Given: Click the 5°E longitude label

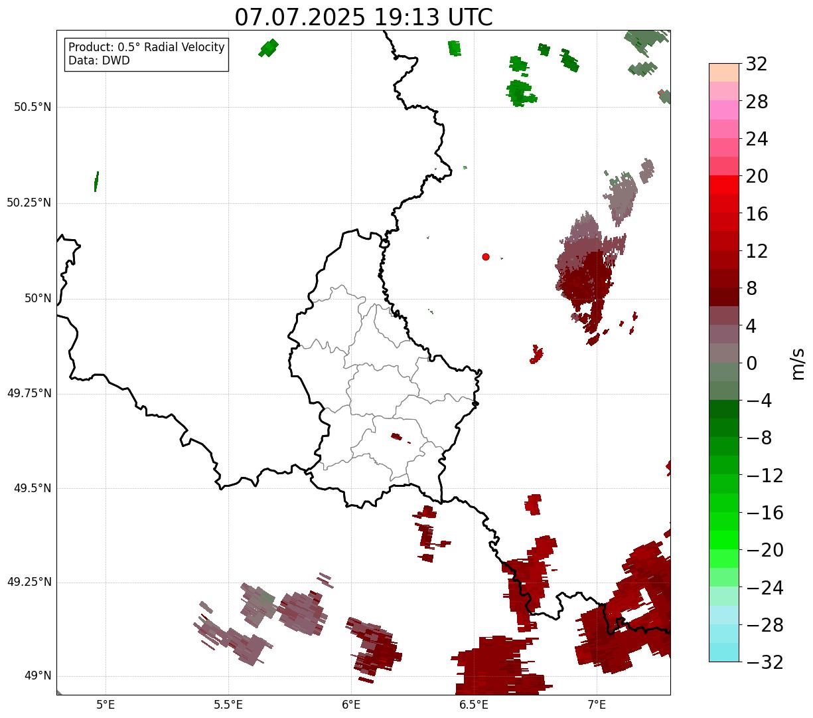Looking at the screenshot, I should 106,705.
